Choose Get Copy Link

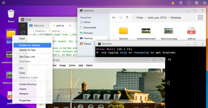(32, 57)
